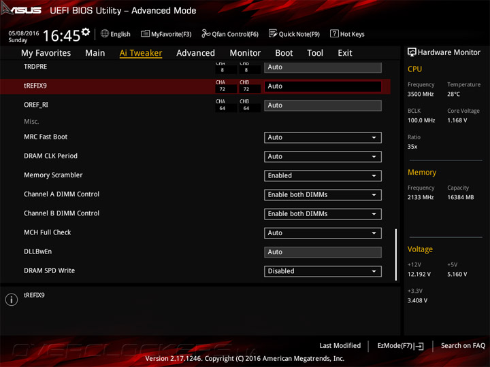Select the Memory Scrambler label
Image resolution: width=490 pixels, height=367 pixels.
click(x=53, y=175)
